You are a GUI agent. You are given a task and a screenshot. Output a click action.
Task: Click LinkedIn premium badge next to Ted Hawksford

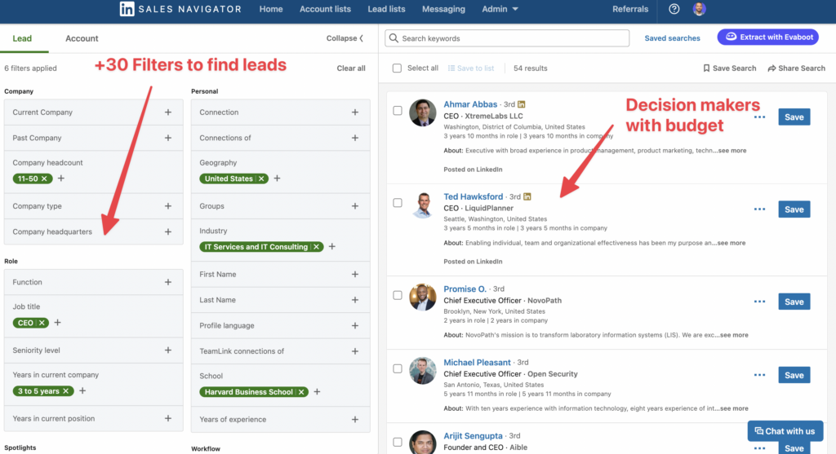(x=527, y=196)
